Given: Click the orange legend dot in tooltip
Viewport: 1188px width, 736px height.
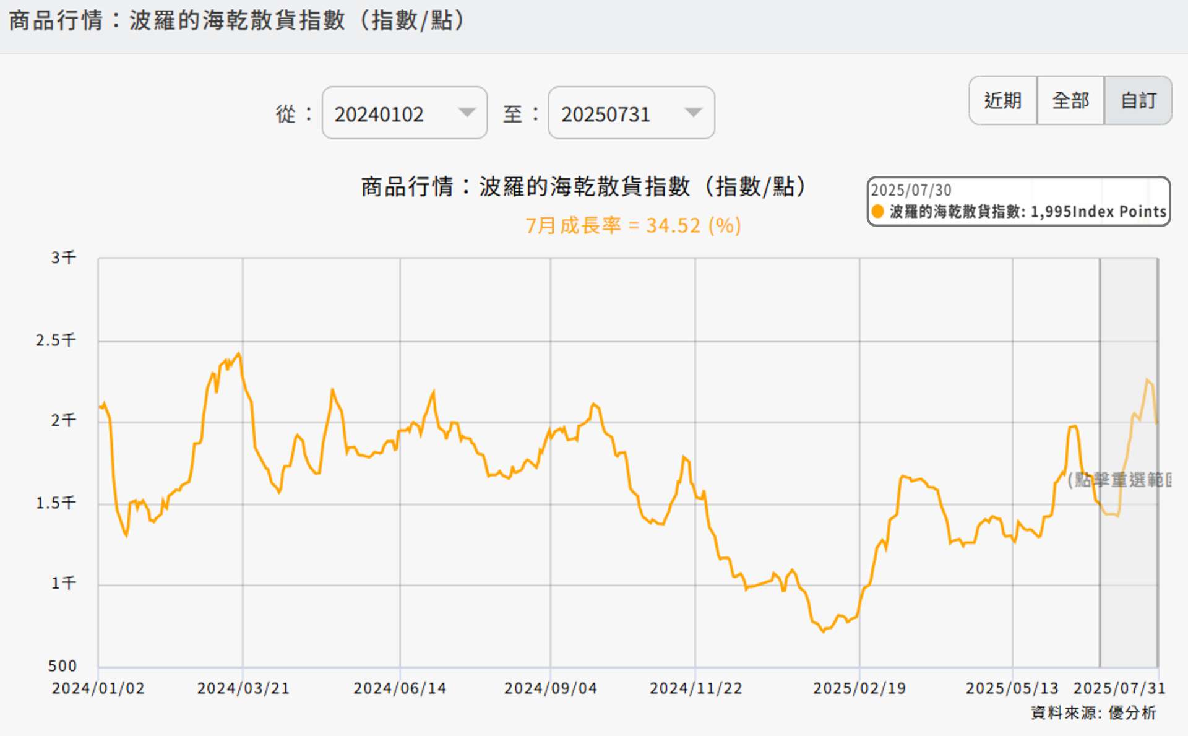Looking at the screenshot, I should coord(877,212).
